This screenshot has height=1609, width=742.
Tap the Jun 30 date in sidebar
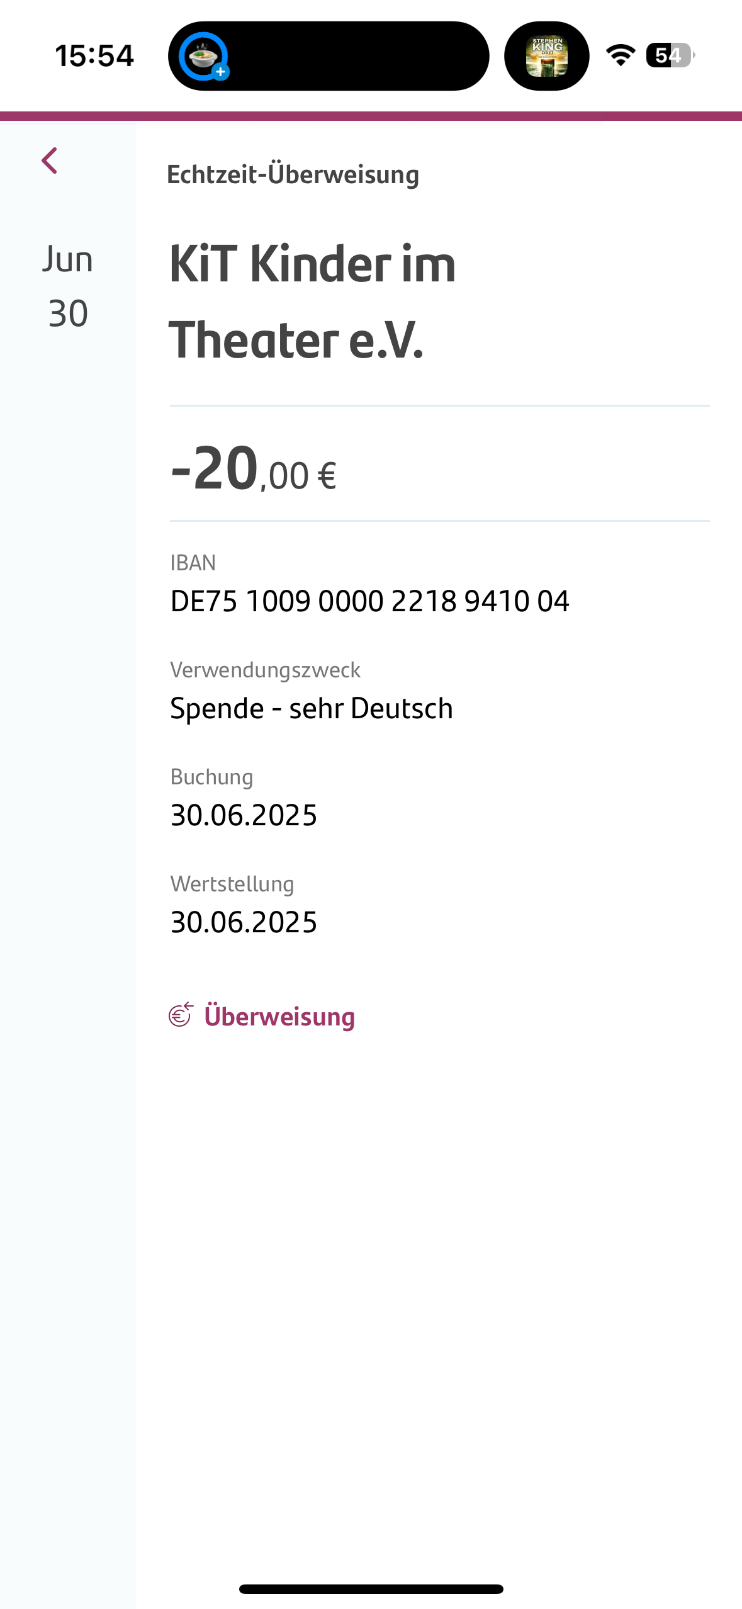pos(68,286)
